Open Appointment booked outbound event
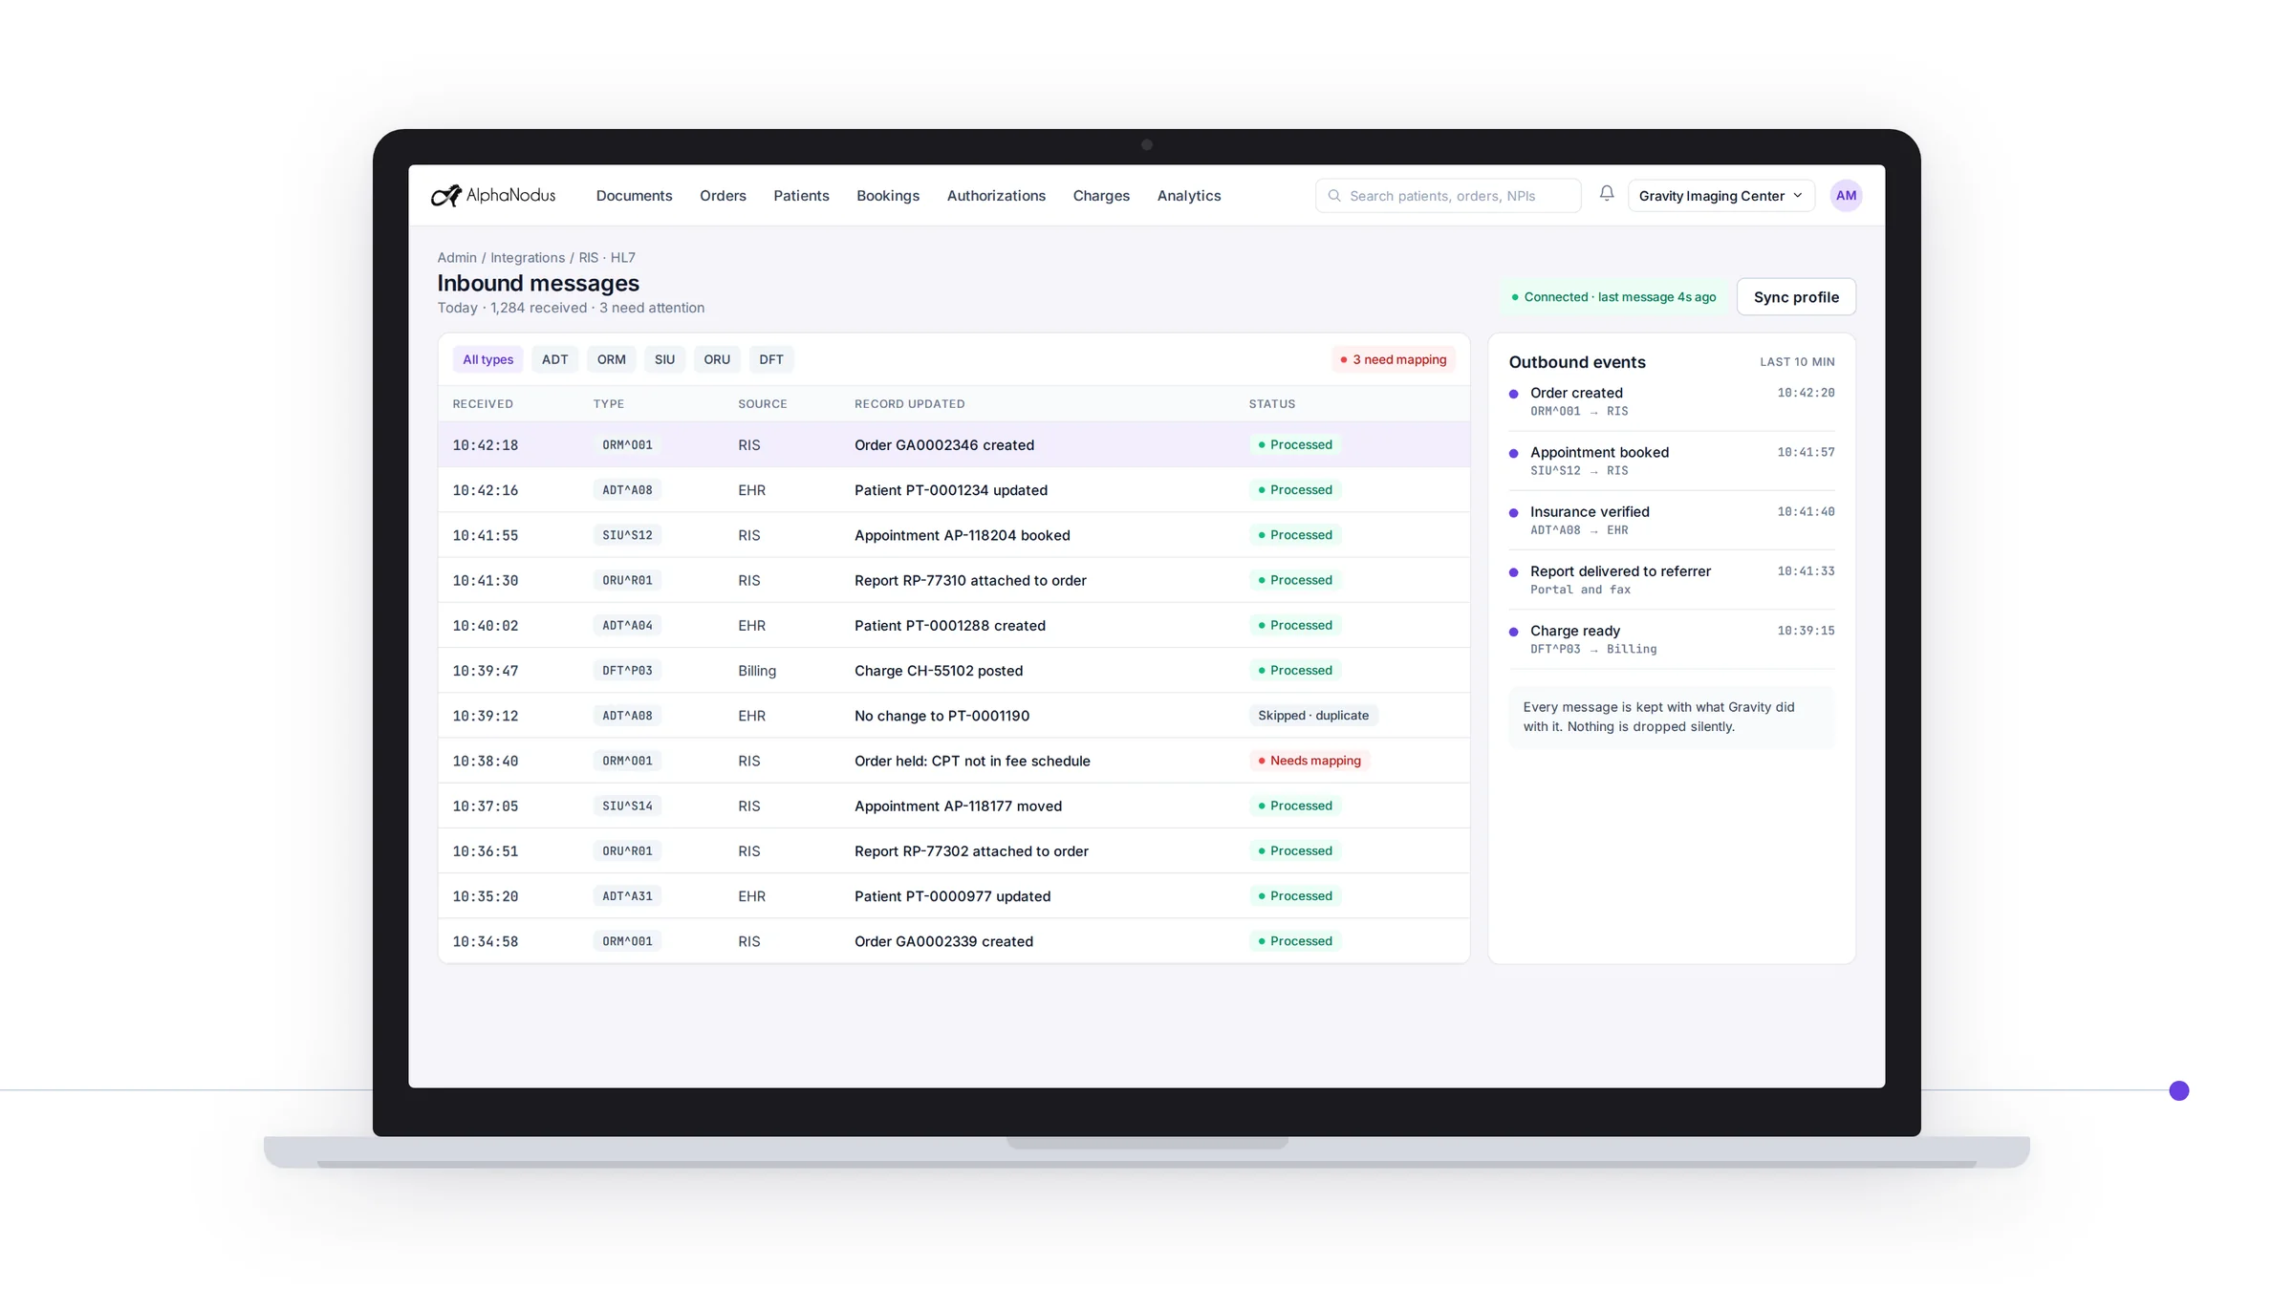2294x1290 pixels. (x=1672, y=461)
